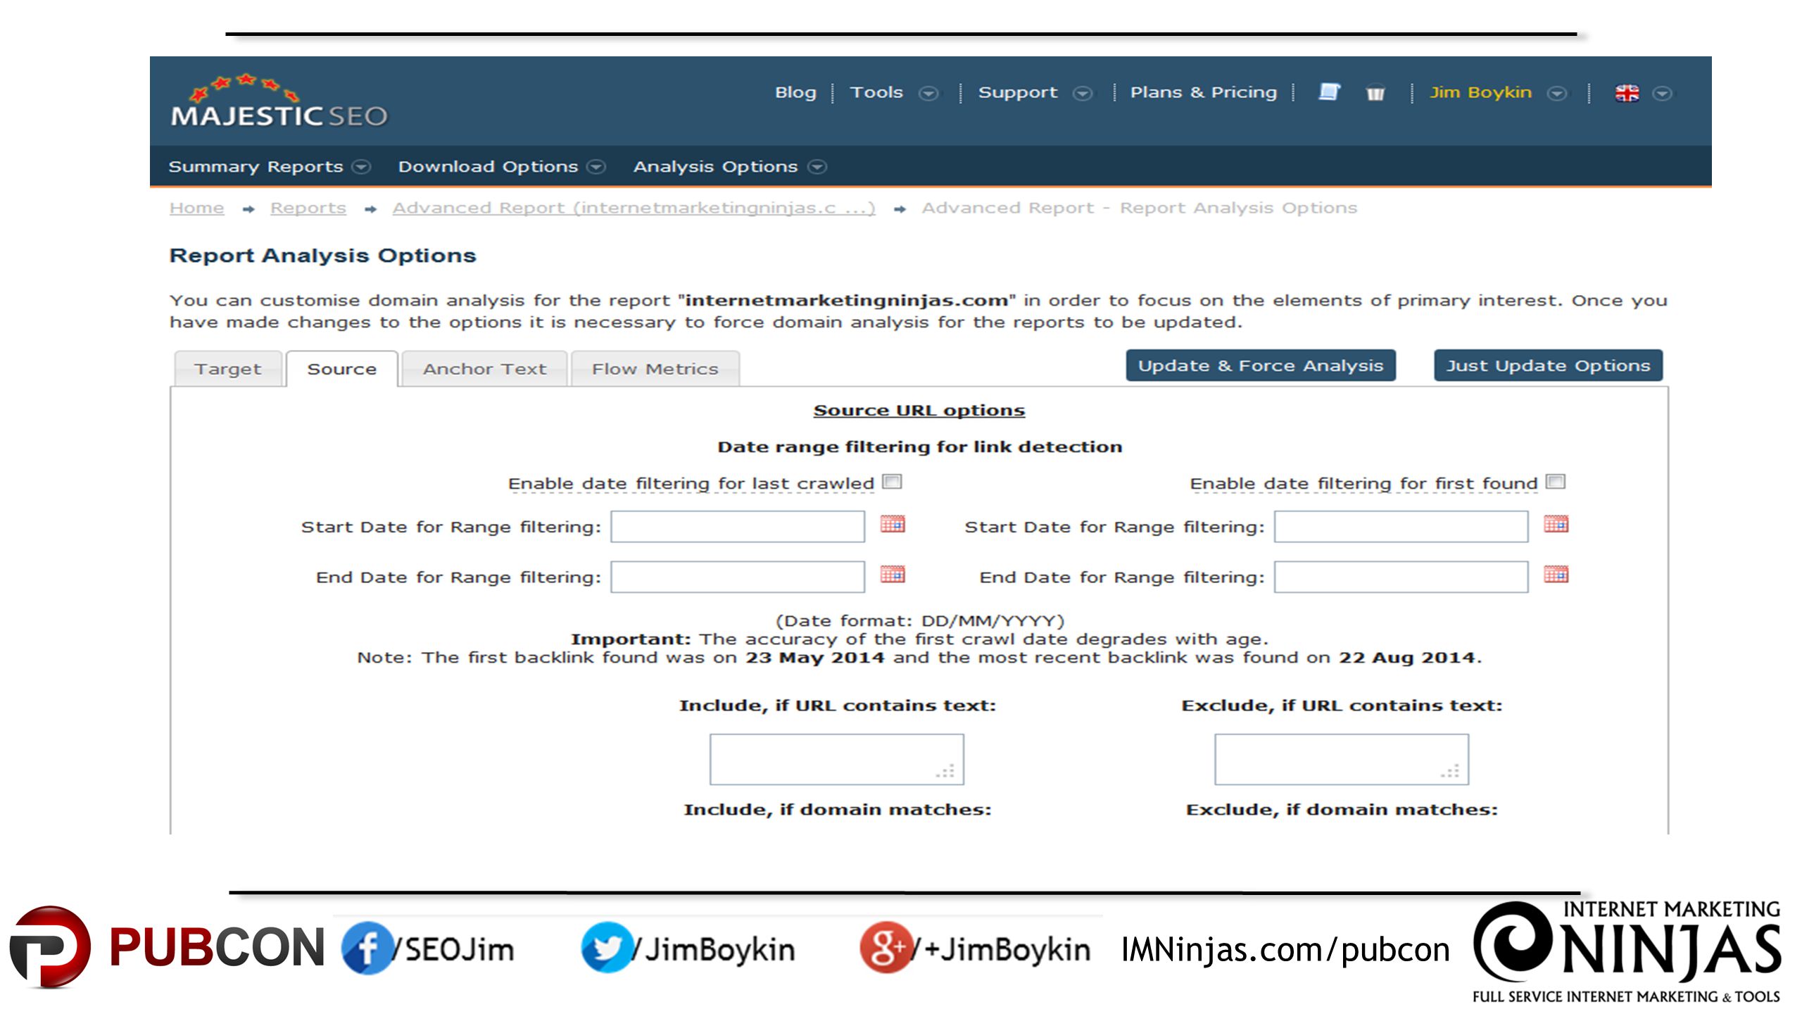Go to Home breadcrumb link

pyautogui.click(x=196, y=208)
